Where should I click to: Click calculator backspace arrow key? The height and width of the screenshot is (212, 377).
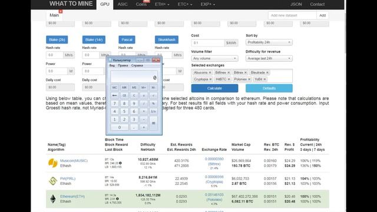tap(114, 95)
